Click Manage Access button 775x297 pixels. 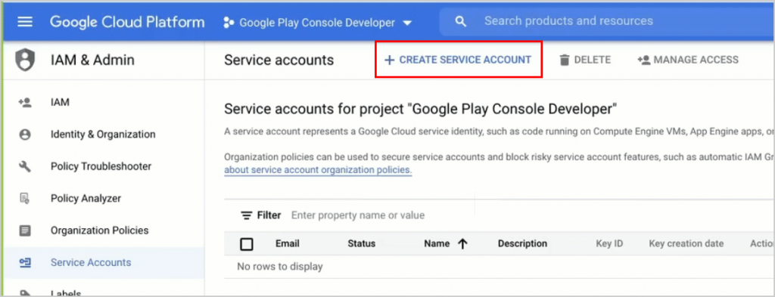(x=688, y=60)
